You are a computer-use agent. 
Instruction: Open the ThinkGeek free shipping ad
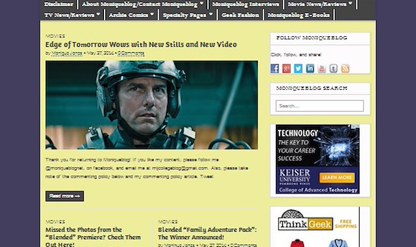coord(317,227)
